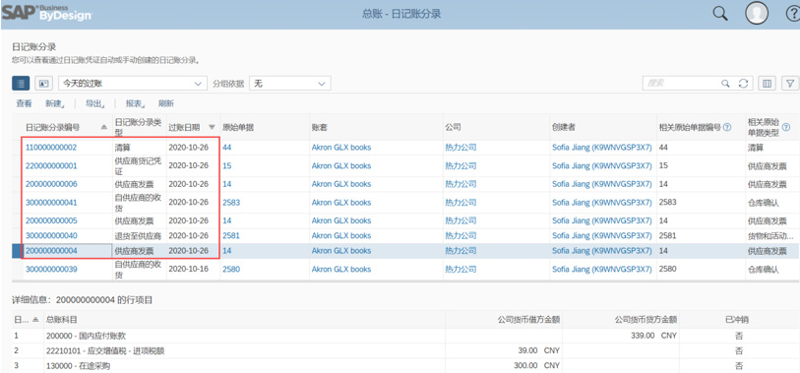Switch to list view icon
800x373 pixels.
21,84
